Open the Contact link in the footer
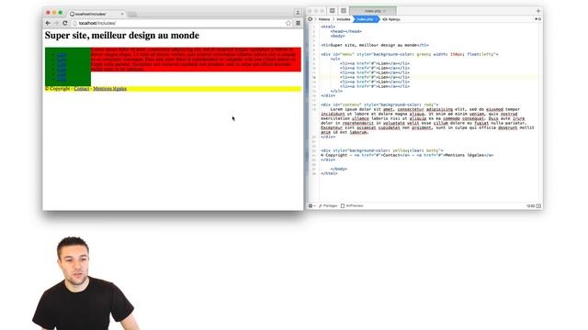 (82, 89)
